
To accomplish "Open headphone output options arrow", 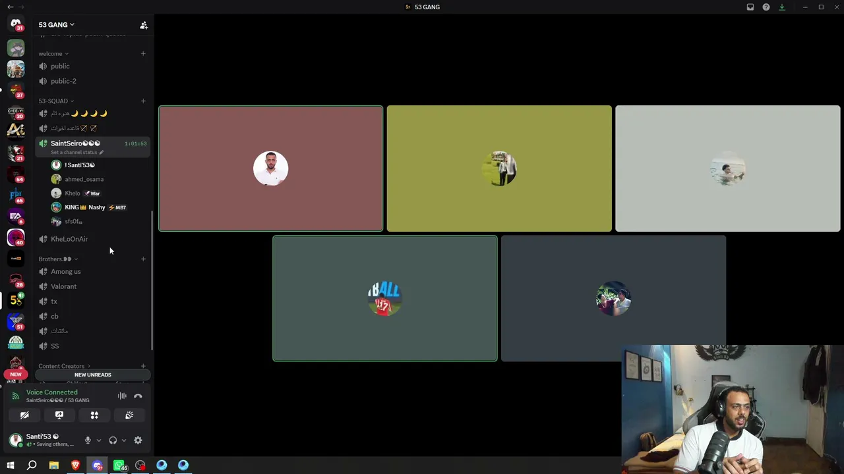I will tap(123, 440).
